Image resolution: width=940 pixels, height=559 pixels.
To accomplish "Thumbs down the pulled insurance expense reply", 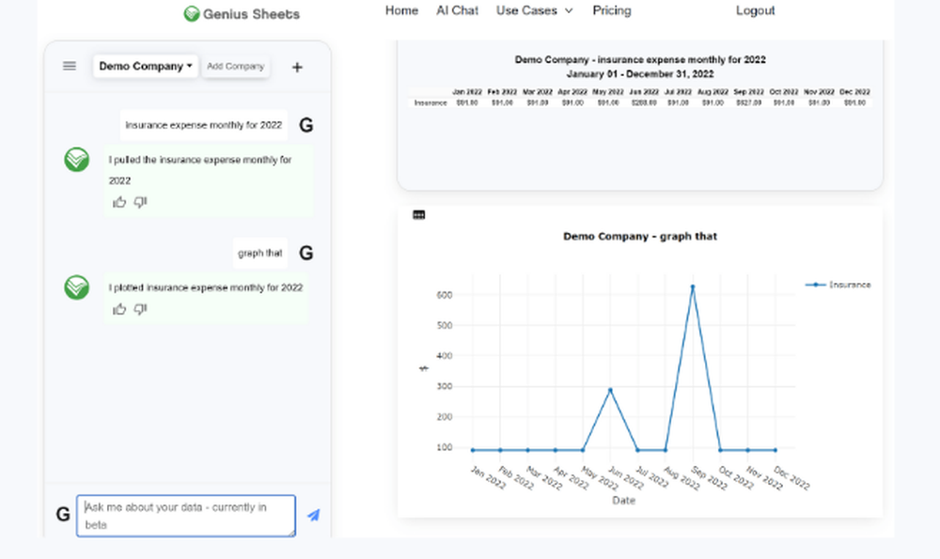I will coord(140,202).
